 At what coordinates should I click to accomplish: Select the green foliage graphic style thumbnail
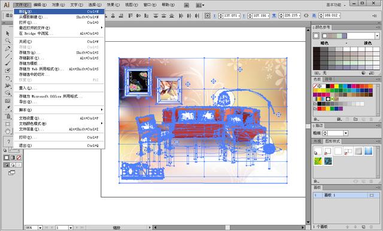[x=318, y=161]
